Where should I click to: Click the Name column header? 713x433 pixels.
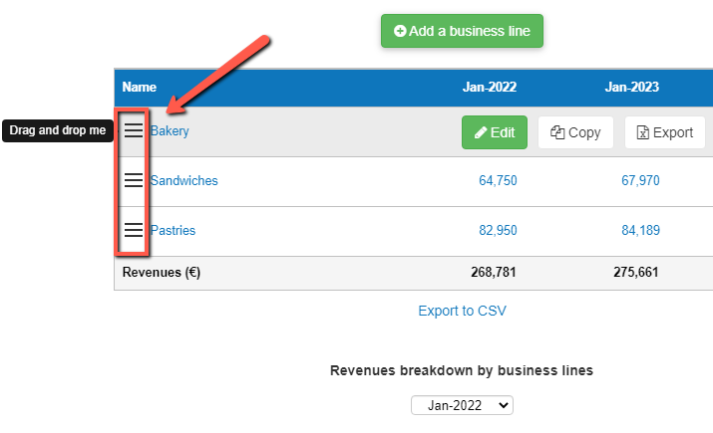tap(140, 88)
